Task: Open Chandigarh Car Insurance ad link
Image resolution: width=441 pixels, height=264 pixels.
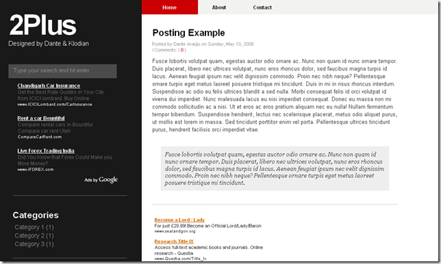Action: pos(49,85)
